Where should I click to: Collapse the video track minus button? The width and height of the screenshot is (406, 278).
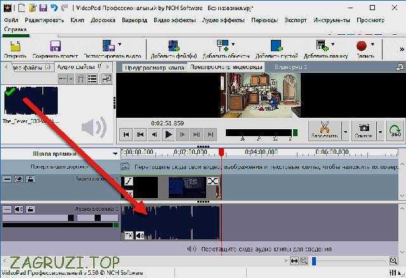pos(7,179)
